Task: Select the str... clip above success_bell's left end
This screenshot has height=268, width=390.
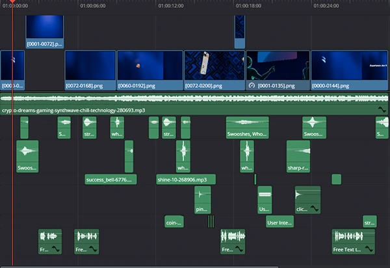Action: (x=90, y=127)
